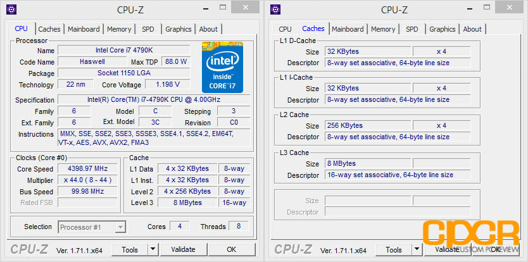
Task: Open About tab in right window
Action: (472, 29)
